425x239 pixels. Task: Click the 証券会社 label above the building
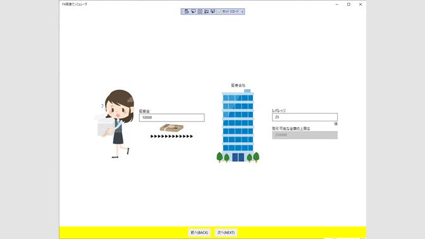pos(238,85)
